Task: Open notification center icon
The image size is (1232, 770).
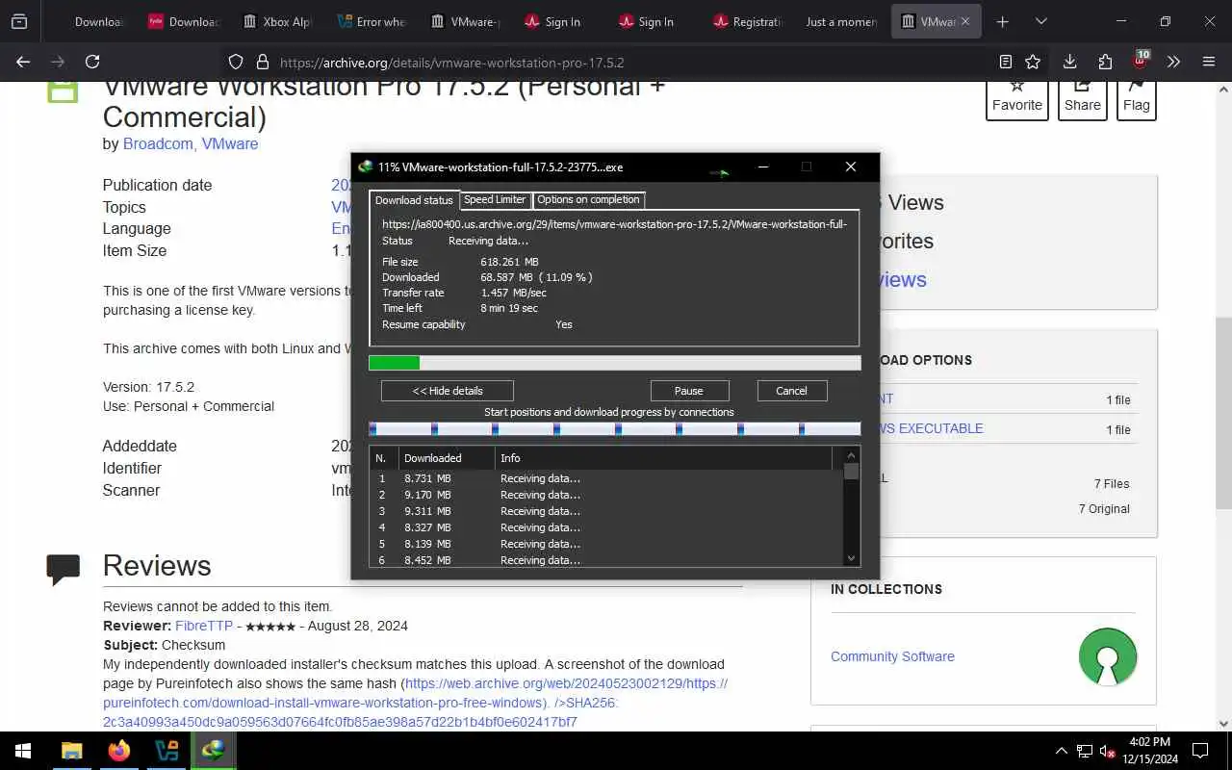Action: 1200,751
